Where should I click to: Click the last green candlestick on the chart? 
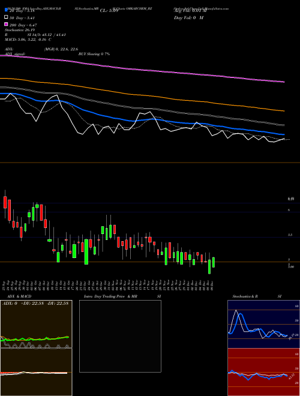[x=214, y=262]
